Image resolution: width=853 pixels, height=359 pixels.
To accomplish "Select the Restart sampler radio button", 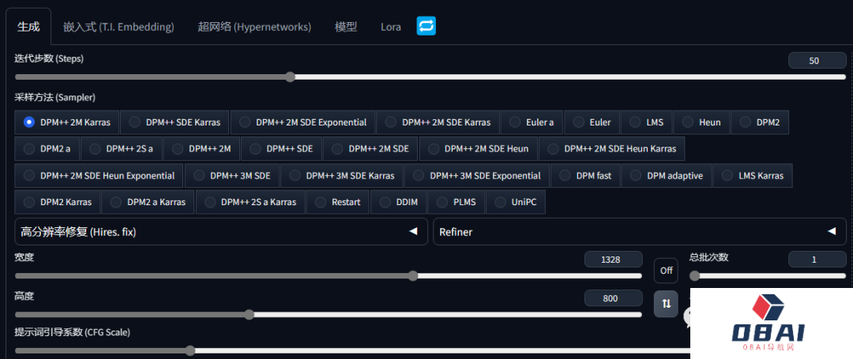I will pos(338,202).
